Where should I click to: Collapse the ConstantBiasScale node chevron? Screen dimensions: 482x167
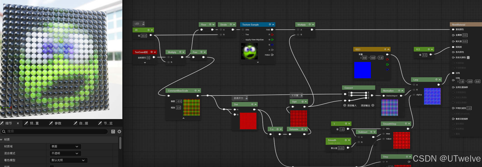pyautogui.click(x=199, y=91)
